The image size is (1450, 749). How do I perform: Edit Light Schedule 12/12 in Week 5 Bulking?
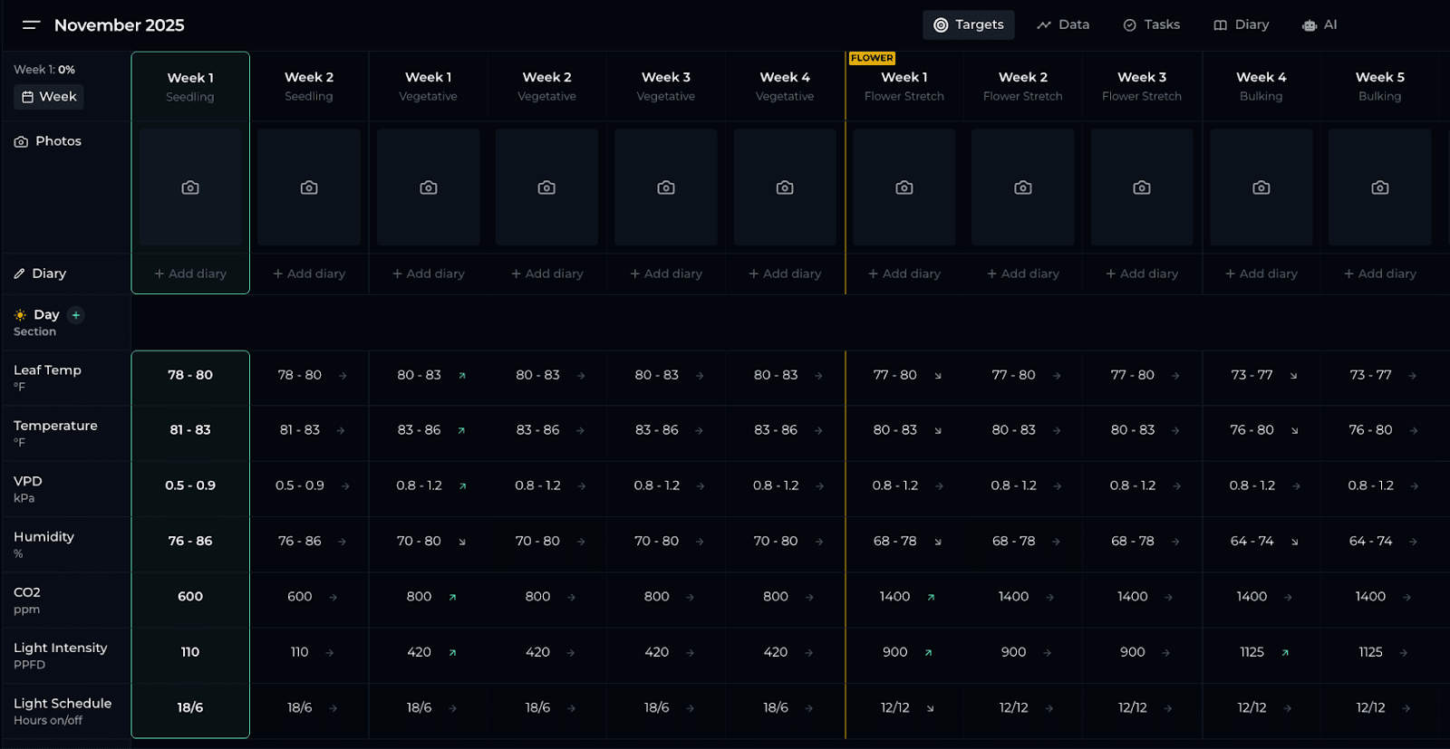(x=1370, y=707)
